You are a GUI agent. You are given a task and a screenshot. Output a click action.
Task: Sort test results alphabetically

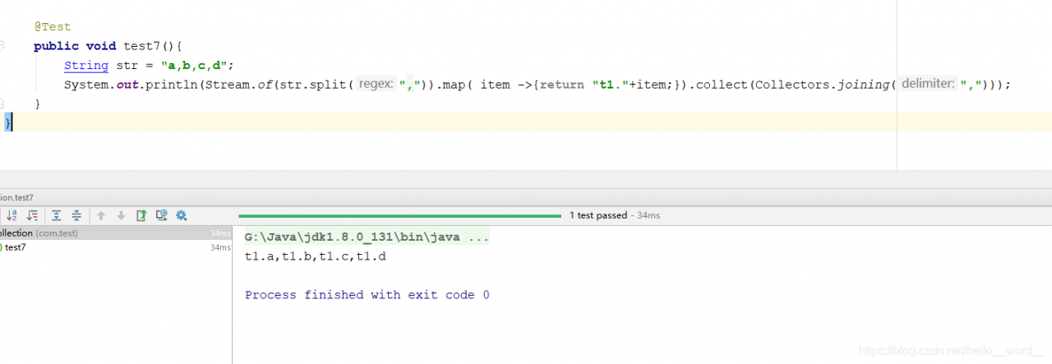(x=12, y=215)
